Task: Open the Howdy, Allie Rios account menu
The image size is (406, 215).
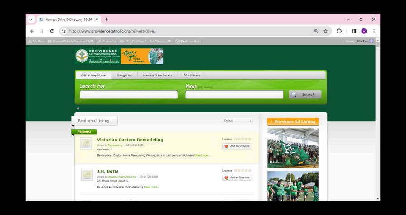Action: [x=360, y=41]
